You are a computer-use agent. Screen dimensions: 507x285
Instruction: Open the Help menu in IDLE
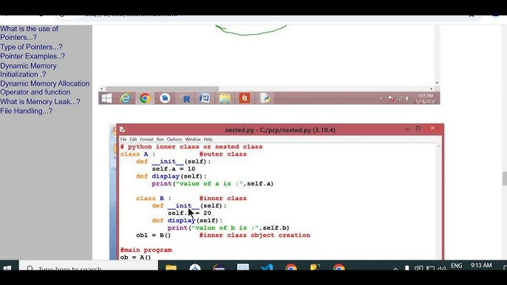click(208, 140)
